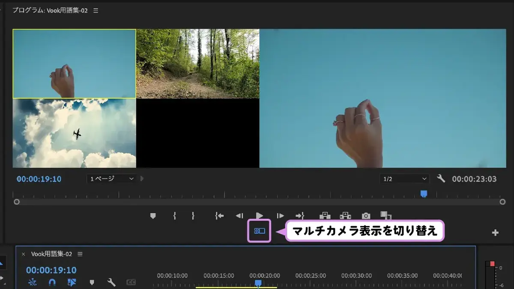Play the program monitor video
The image size is (514, 289).
(259, 216)
